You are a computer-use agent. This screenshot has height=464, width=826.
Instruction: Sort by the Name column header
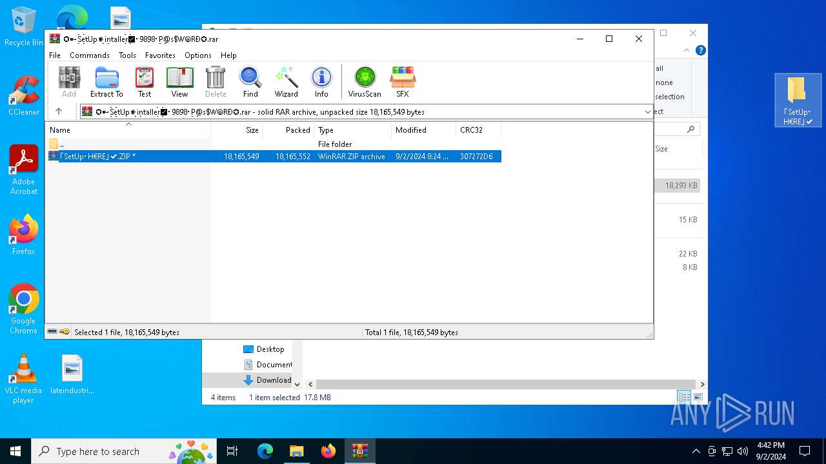(128, 130)
